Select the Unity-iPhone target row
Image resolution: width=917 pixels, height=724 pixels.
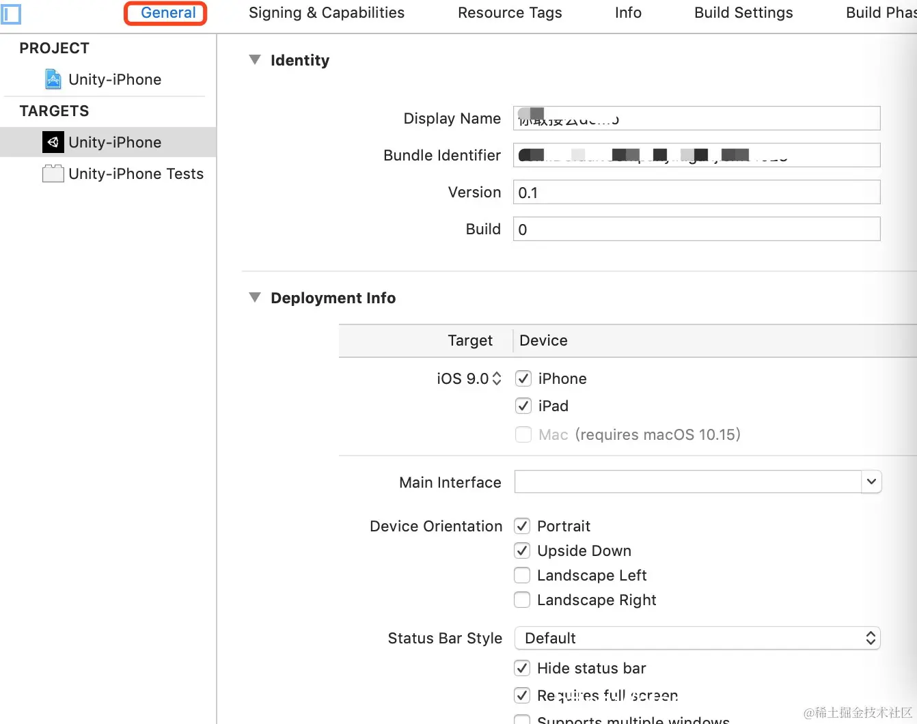pyautogui.click(x=108, y=142)
